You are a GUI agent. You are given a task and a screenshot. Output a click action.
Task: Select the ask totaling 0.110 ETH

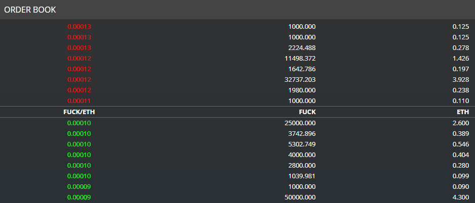(238, 100)
